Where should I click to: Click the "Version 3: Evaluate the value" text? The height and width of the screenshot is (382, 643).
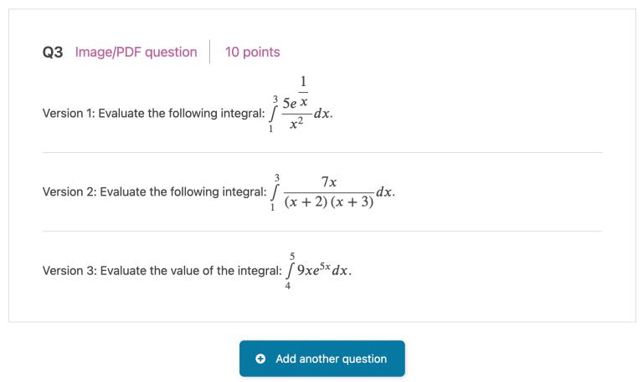(162, 271)
